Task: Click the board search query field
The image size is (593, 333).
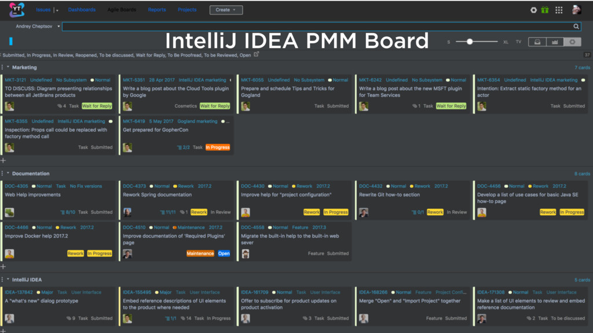Action: [321, 27]
